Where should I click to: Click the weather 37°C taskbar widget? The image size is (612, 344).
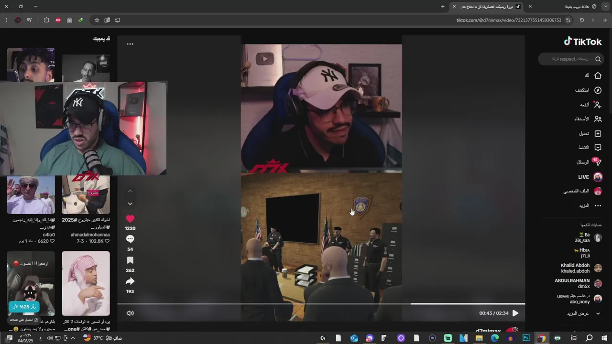(102, 338)
